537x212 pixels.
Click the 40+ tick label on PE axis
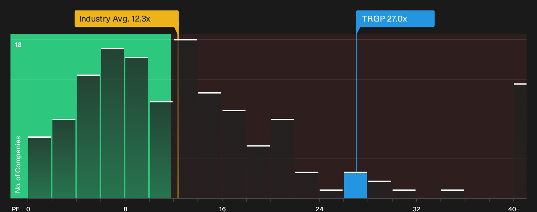pyautogui.click(x=514, y=209)
